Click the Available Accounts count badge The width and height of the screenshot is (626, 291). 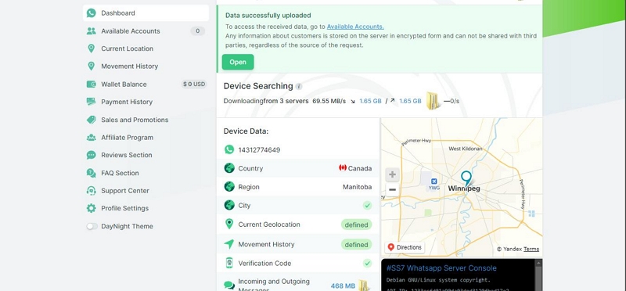pos(198,31)
